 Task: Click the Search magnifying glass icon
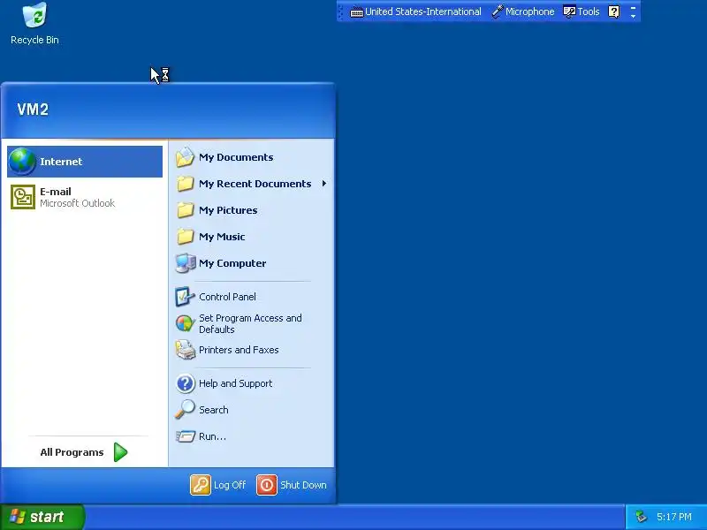click(185, 410)
